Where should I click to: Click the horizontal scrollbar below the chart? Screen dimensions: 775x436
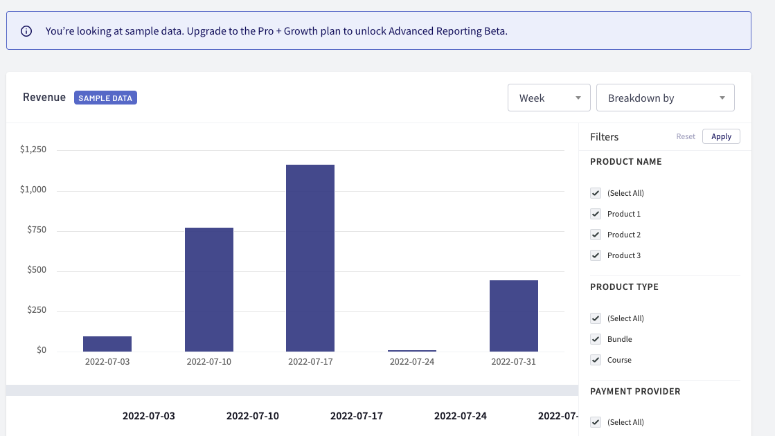(292, 390)
